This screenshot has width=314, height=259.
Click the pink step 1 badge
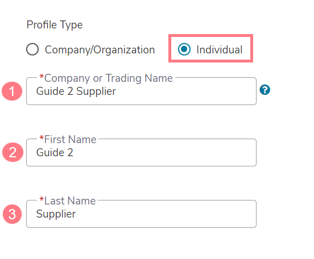pos(12,91)
